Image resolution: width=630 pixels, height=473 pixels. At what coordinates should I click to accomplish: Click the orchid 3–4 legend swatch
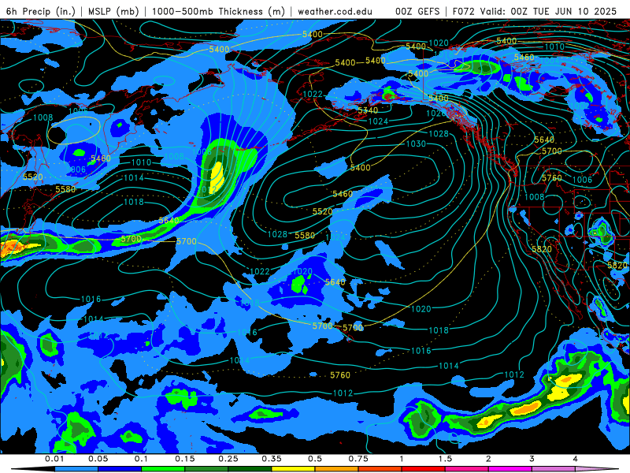point(554,469)
